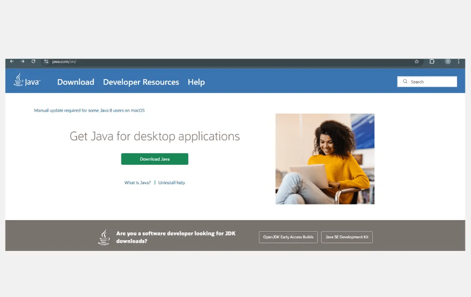Open the browser profile avatar
The width and height of the screenshot is (471, 297).
coord(448,61)
